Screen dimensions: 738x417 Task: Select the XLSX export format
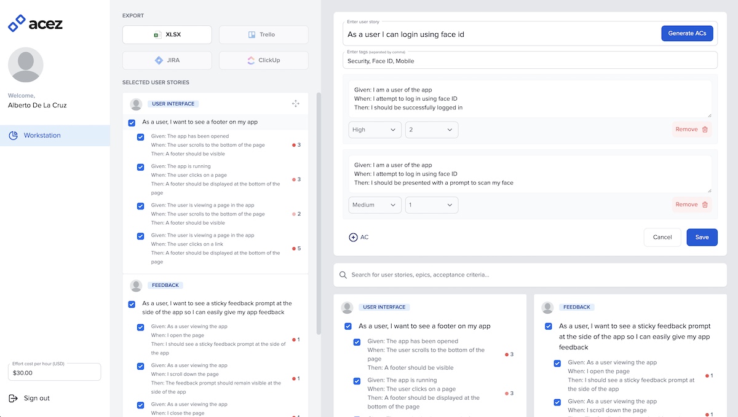coord(167,34)
